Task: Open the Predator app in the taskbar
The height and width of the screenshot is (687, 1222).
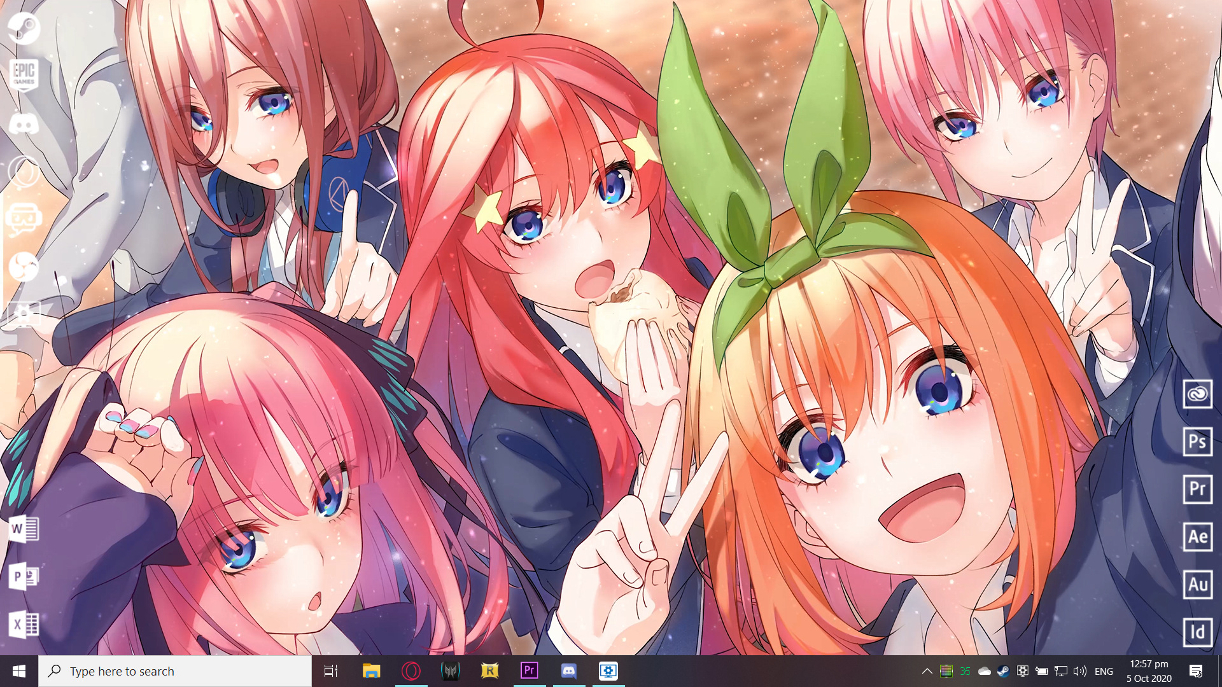Action: tap(451, 671)
